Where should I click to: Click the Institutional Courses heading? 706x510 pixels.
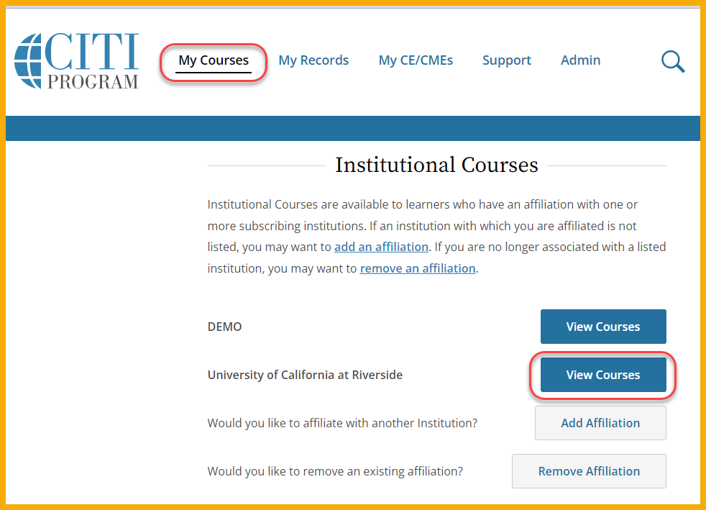tap(436, 165)
